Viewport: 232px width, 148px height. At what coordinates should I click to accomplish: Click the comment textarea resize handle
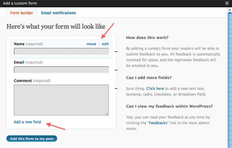pyautogui.click(x=107, y=114)
